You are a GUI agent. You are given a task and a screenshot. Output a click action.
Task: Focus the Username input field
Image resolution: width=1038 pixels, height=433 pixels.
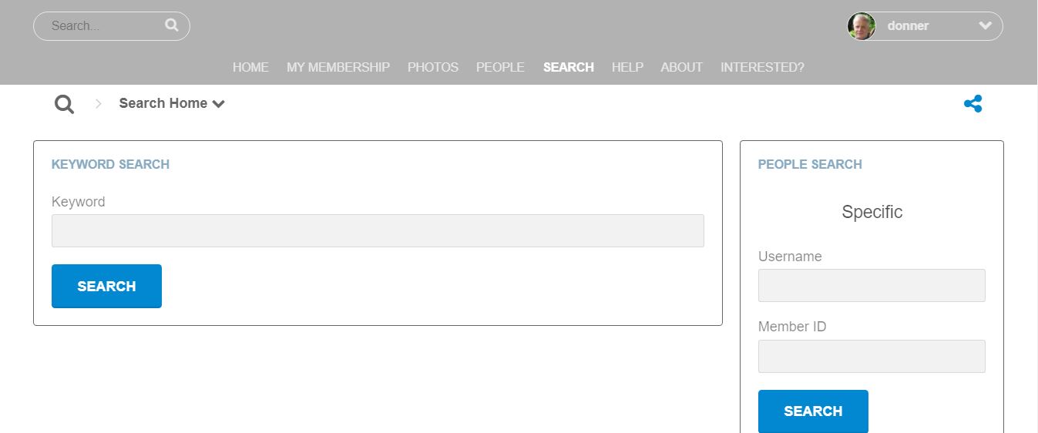click(x=872, y=285)
